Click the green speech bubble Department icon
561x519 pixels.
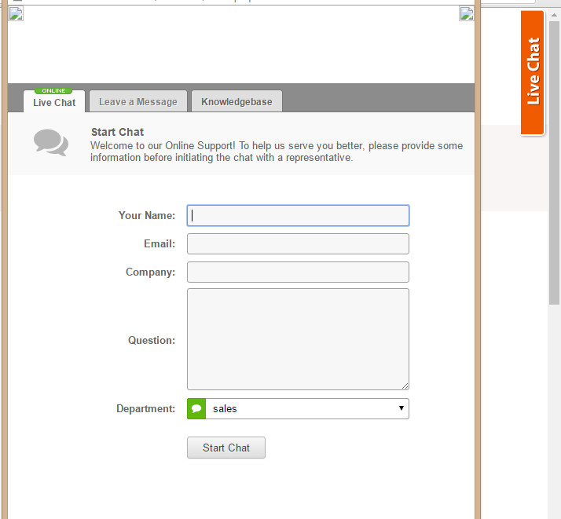click(x=196, y=408)
